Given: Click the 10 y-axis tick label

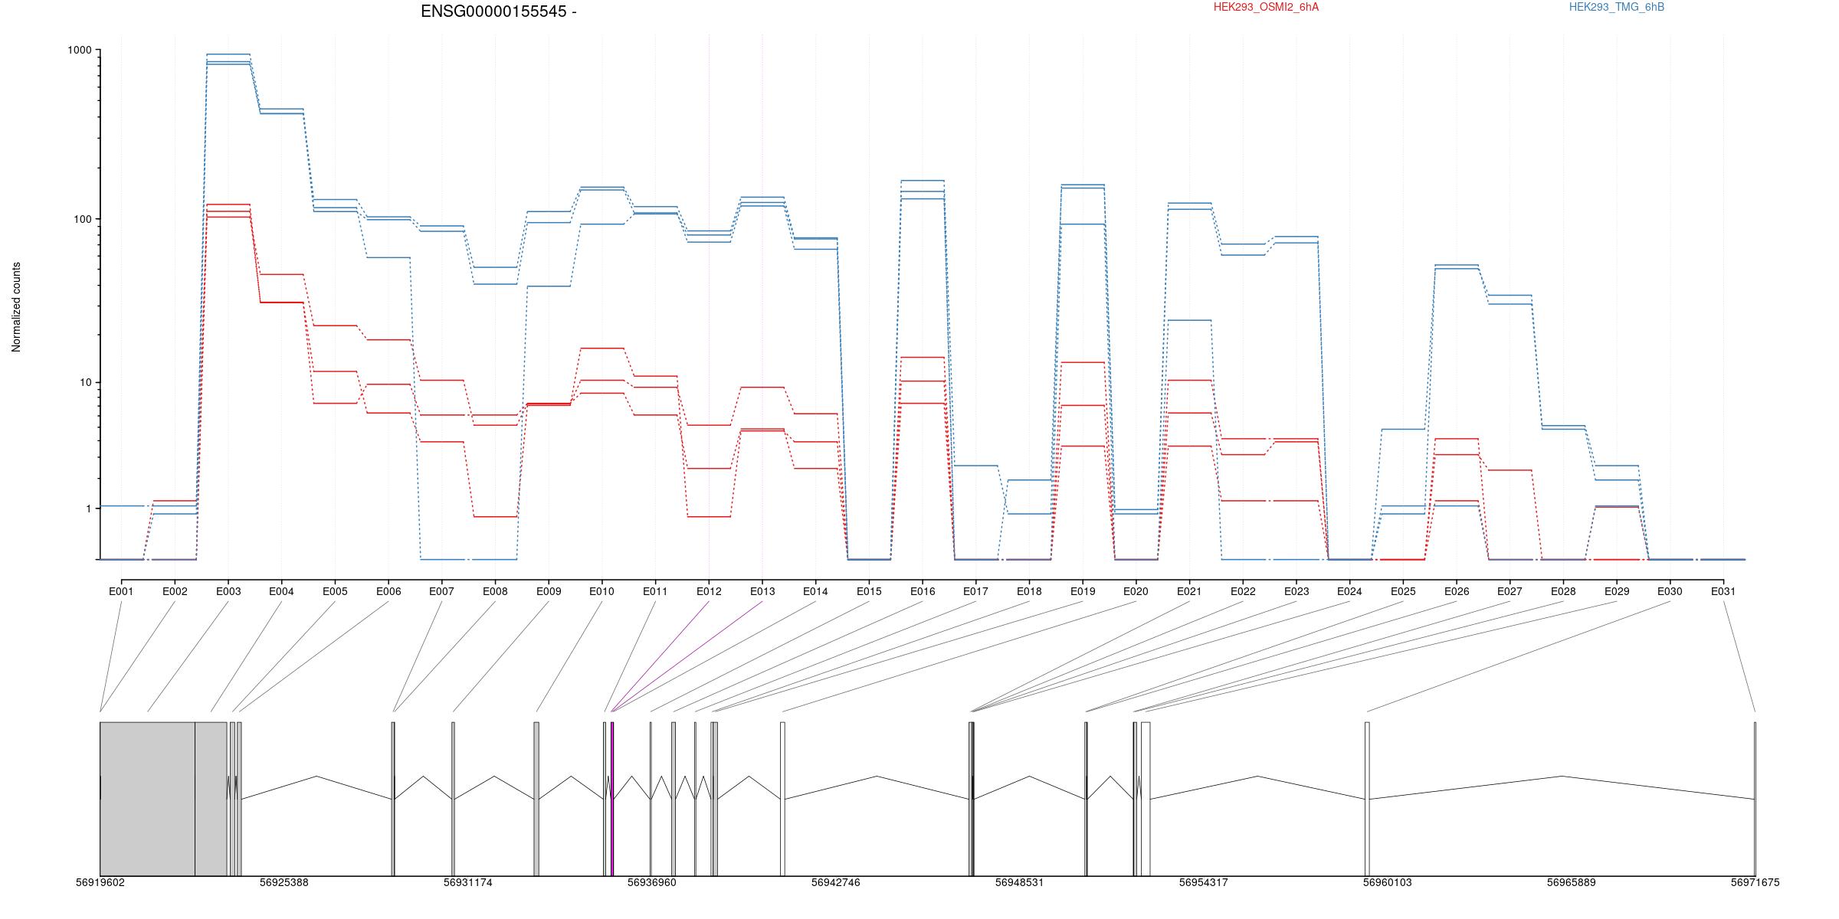Looking at the screenshot, I should 84,382.
